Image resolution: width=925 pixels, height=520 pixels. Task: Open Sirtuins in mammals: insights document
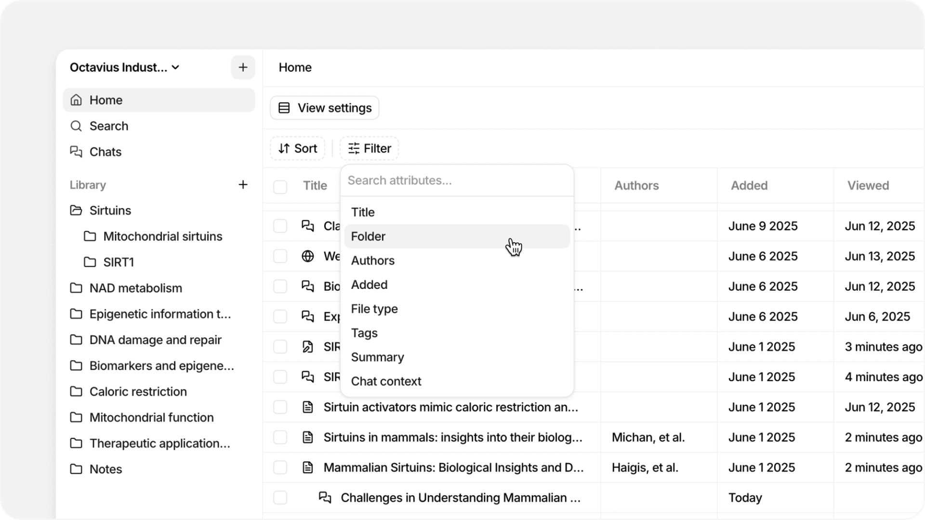point(453,437)
